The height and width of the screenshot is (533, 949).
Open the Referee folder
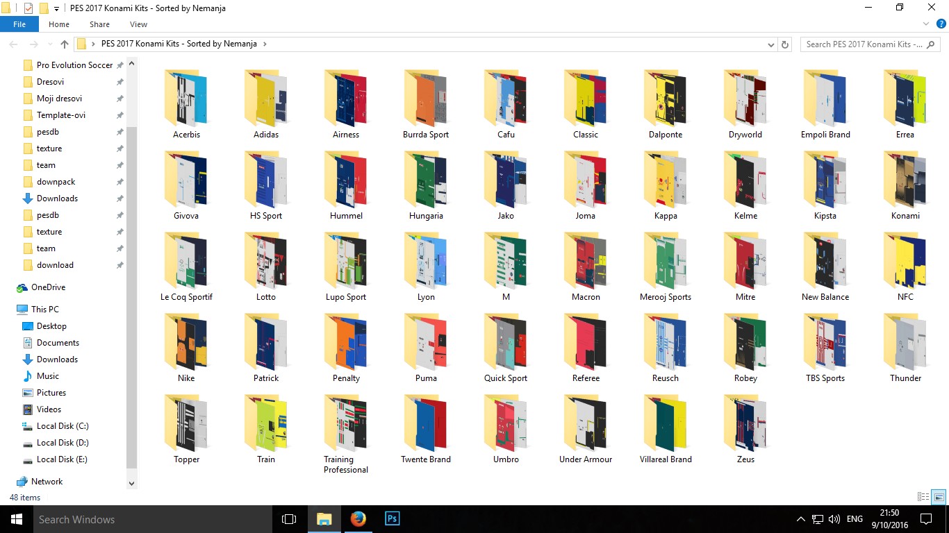(x=586, y=348)
